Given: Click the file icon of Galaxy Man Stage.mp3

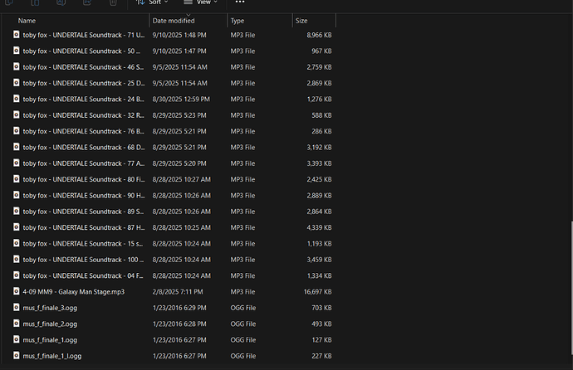Looking at the screenshot, I should coord(16,291).
